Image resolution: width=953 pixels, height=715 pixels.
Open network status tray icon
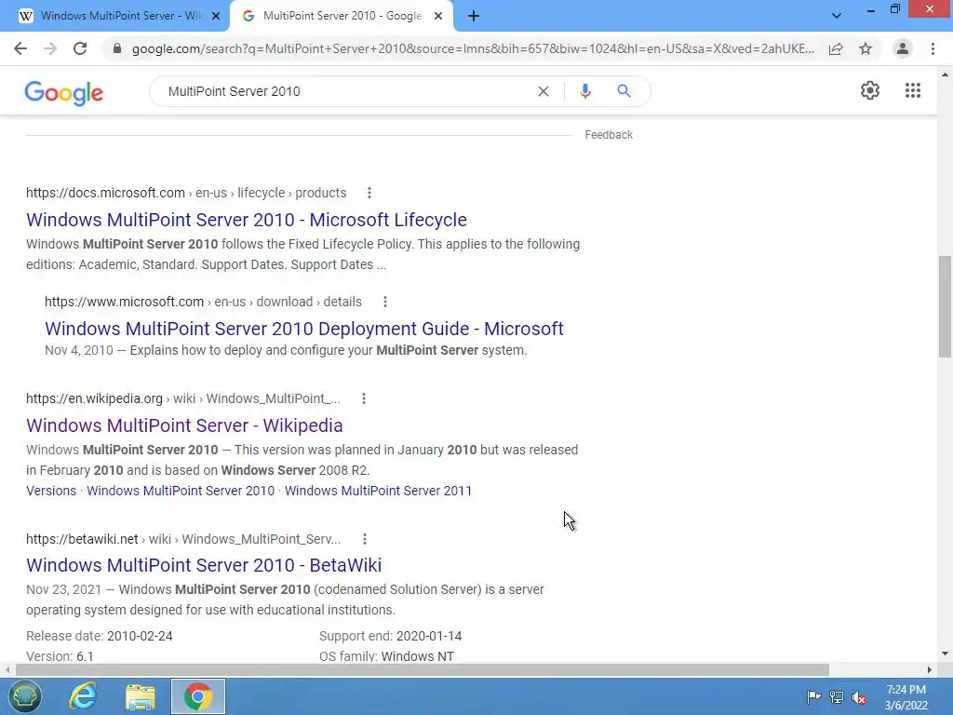(x=837, y=697)
